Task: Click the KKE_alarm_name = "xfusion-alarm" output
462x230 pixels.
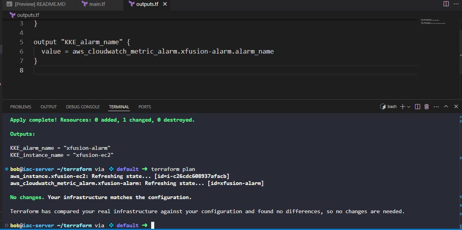Action: click(60, 148)
